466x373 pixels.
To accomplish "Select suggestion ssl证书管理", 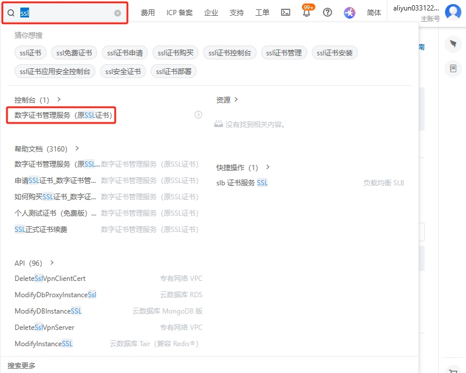I will 284,53.
